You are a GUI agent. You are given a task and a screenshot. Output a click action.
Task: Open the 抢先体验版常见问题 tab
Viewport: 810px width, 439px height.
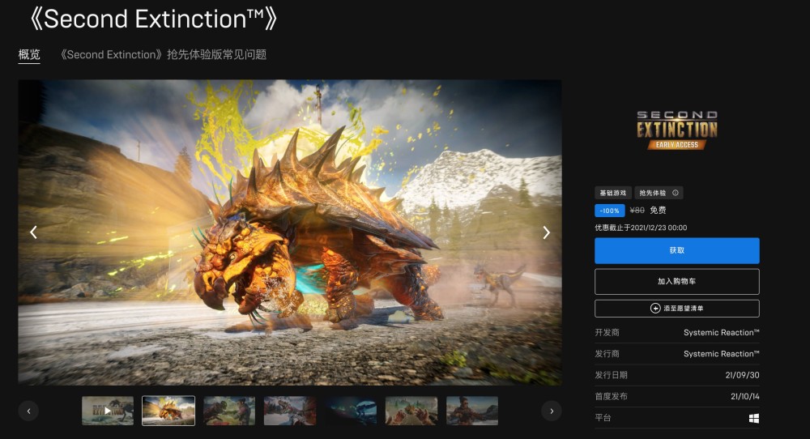click(164, 54)
